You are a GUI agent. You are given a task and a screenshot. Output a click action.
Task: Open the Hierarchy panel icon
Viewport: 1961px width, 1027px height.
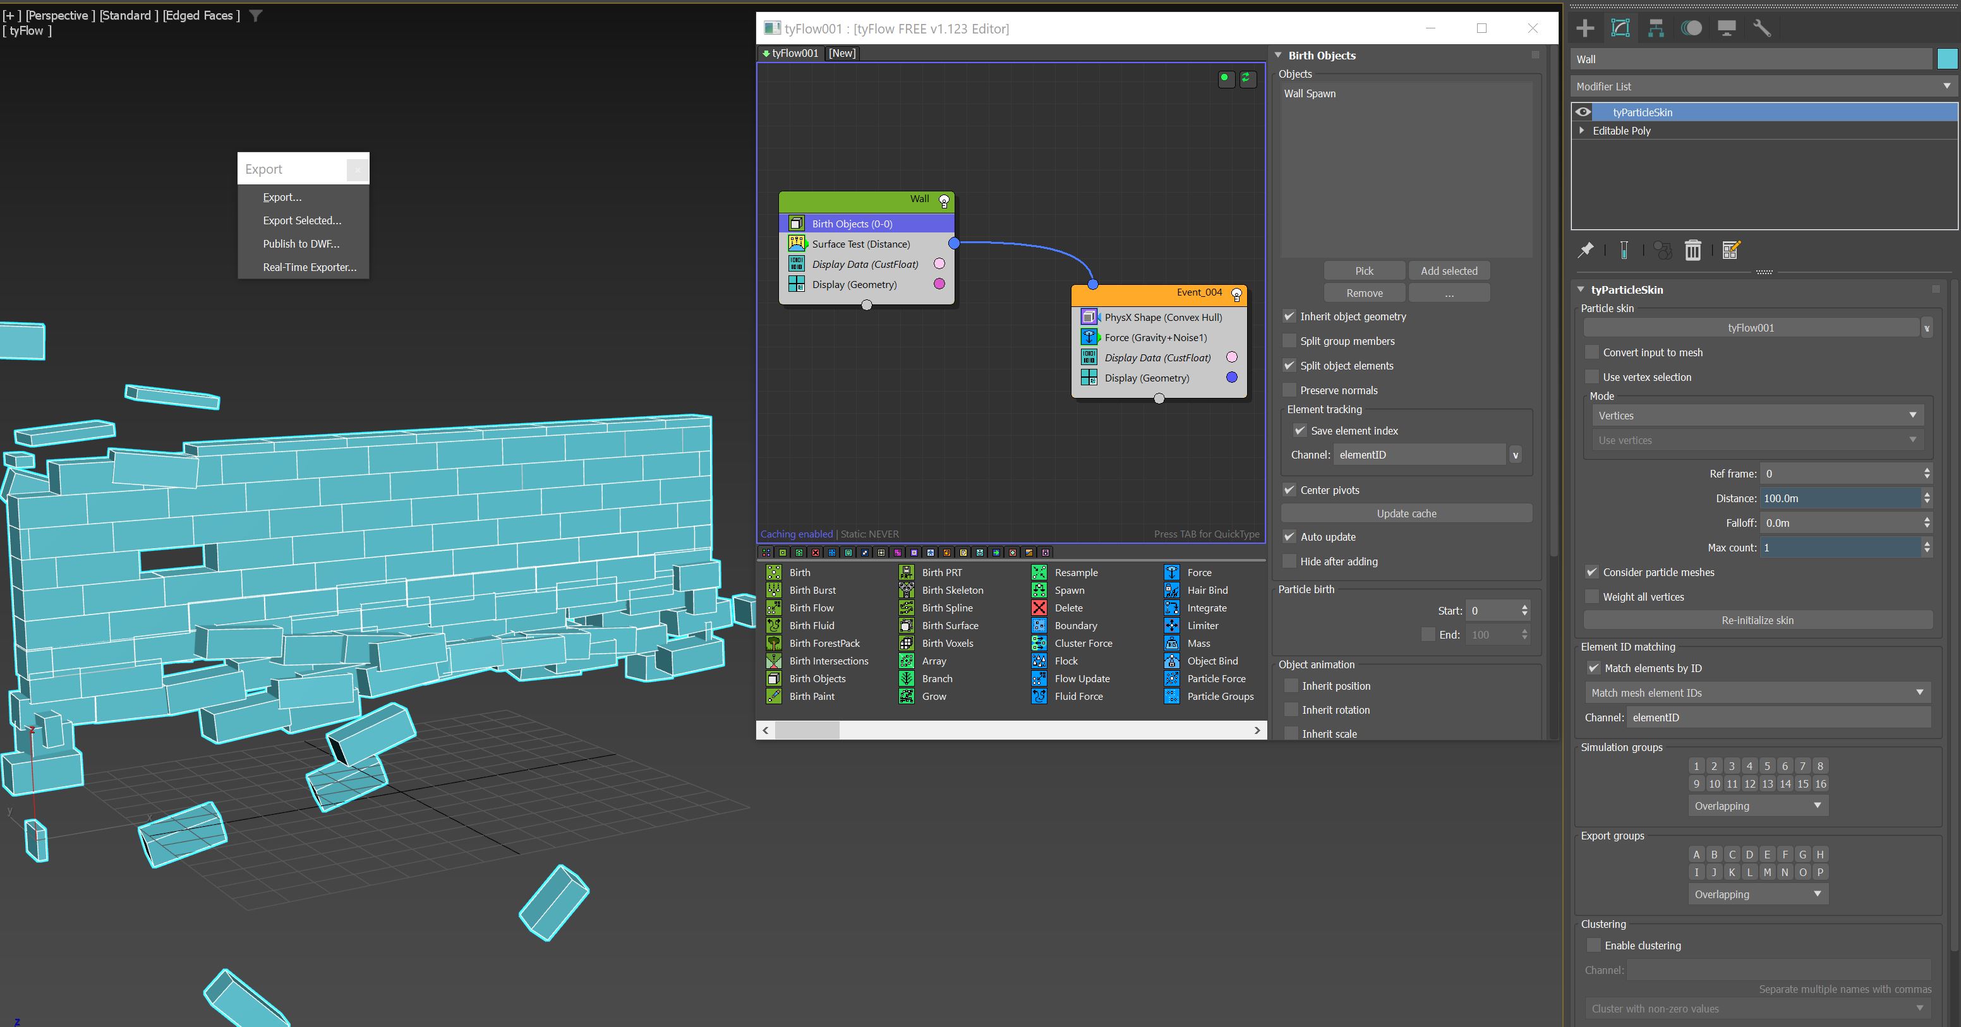(x=1656, y=28)
